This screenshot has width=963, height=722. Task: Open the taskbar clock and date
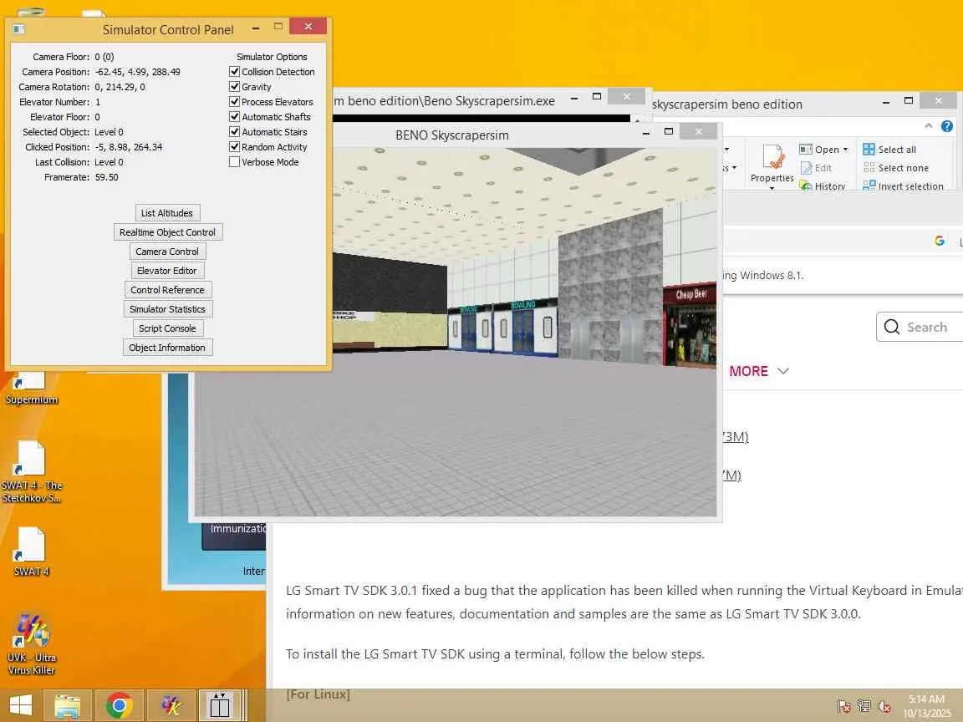tap(926, 706)
